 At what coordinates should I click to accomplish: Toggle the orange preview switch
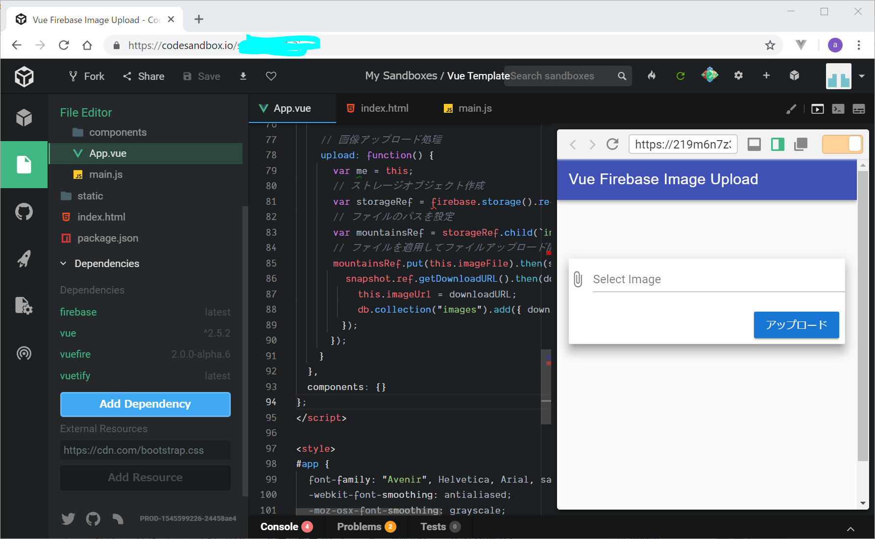(x=842, y=145)
